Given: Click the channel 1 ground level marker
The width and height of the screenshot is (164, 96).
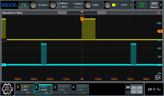Looking at the screenshot, I should (x=4, y=40).
